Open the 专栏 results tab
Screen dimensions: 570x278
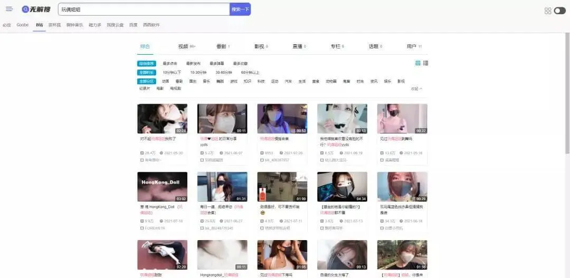(337, 46)
